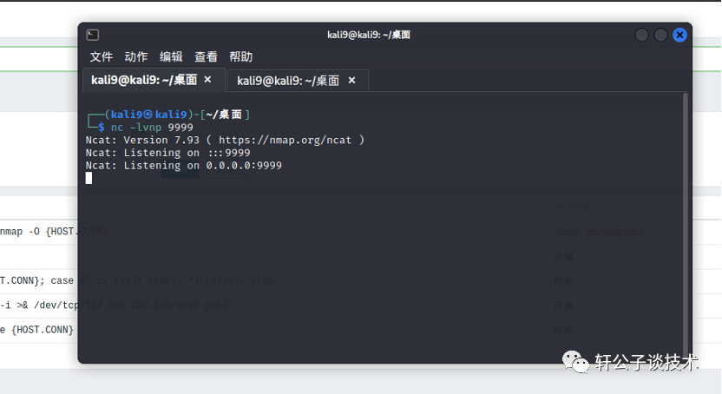Click the kali9@kali9 prompt text

pyautogui.click(x=148, y=115)
